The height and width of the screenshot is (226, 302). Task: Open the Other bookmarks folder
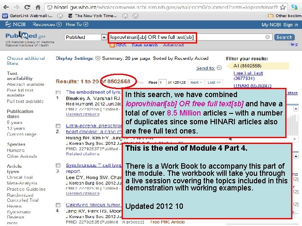point(285,16)
